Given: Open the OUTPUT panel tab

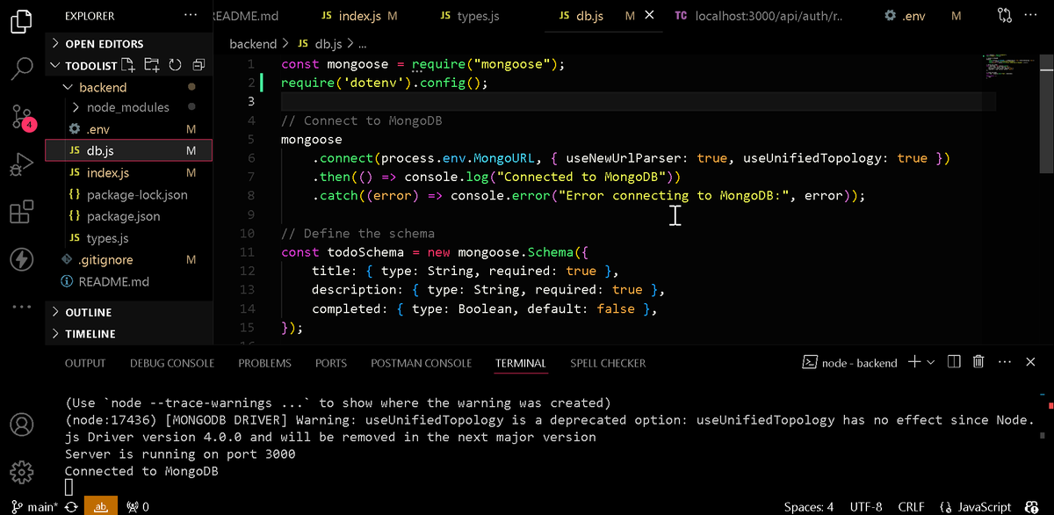Looking at the screenshot, I should coord(85,363).
